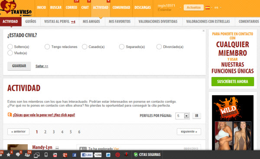Image resolution: width=260 pixels, height=159 pixels.
Task: Click the Se Travieso heart logo
Action: click(x=16, y=8)
